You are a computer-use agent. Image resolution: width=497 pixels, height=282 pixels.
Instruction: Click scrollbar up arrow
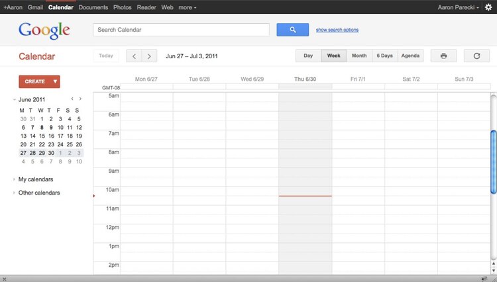494,263
